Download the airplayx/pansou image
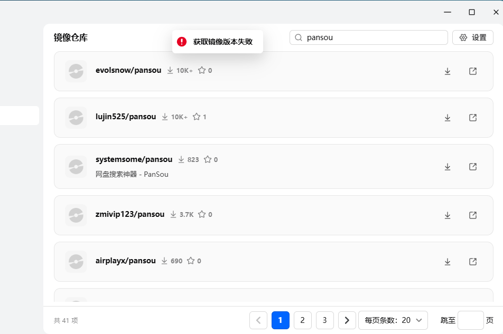503x334 pixels. click(x=448, y=262)
